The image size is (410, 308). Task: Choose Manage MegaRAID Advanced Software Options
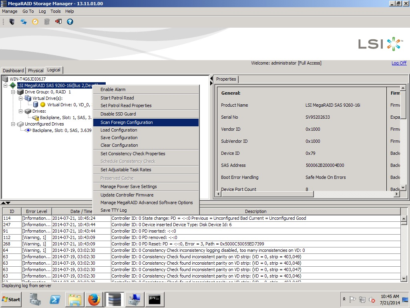click(146, 203)
